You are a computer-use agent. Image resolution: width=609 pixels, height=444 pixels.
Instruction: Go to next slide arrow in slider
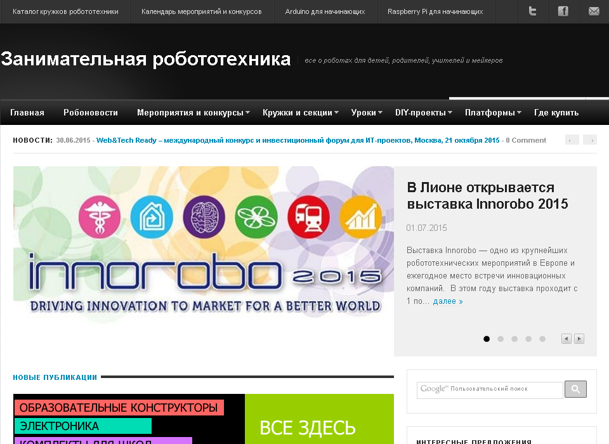click(x=579, y=339)
